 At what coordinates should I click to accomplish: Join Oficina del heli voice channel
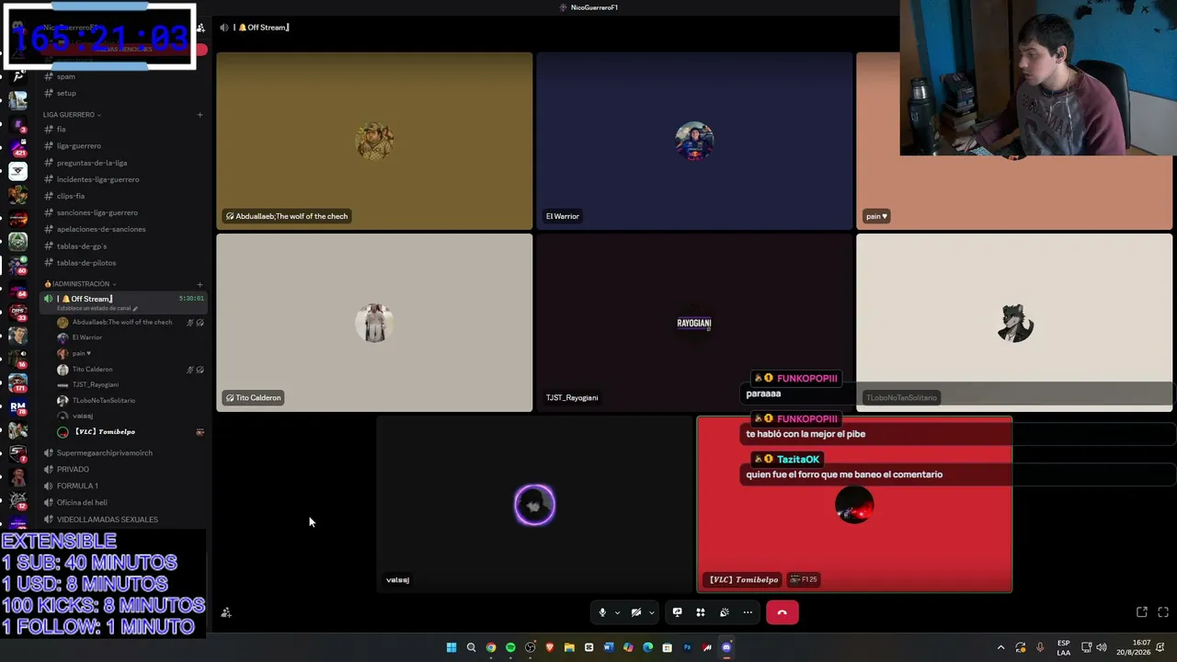[x=123, y=503]
